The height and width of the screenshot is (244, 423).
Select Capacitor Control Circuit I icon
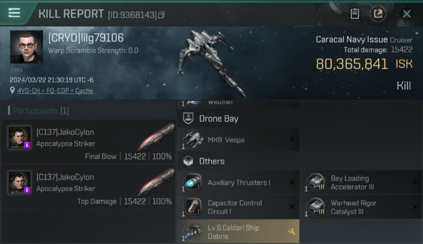tap(193, 207)
